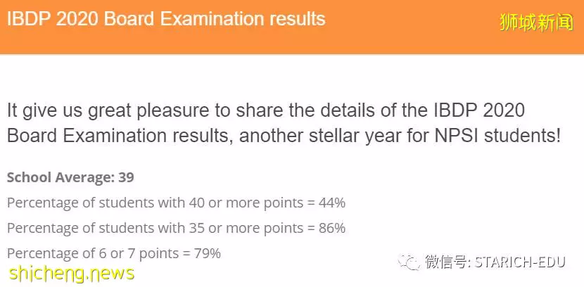Click the 44% value

point(332,203)
